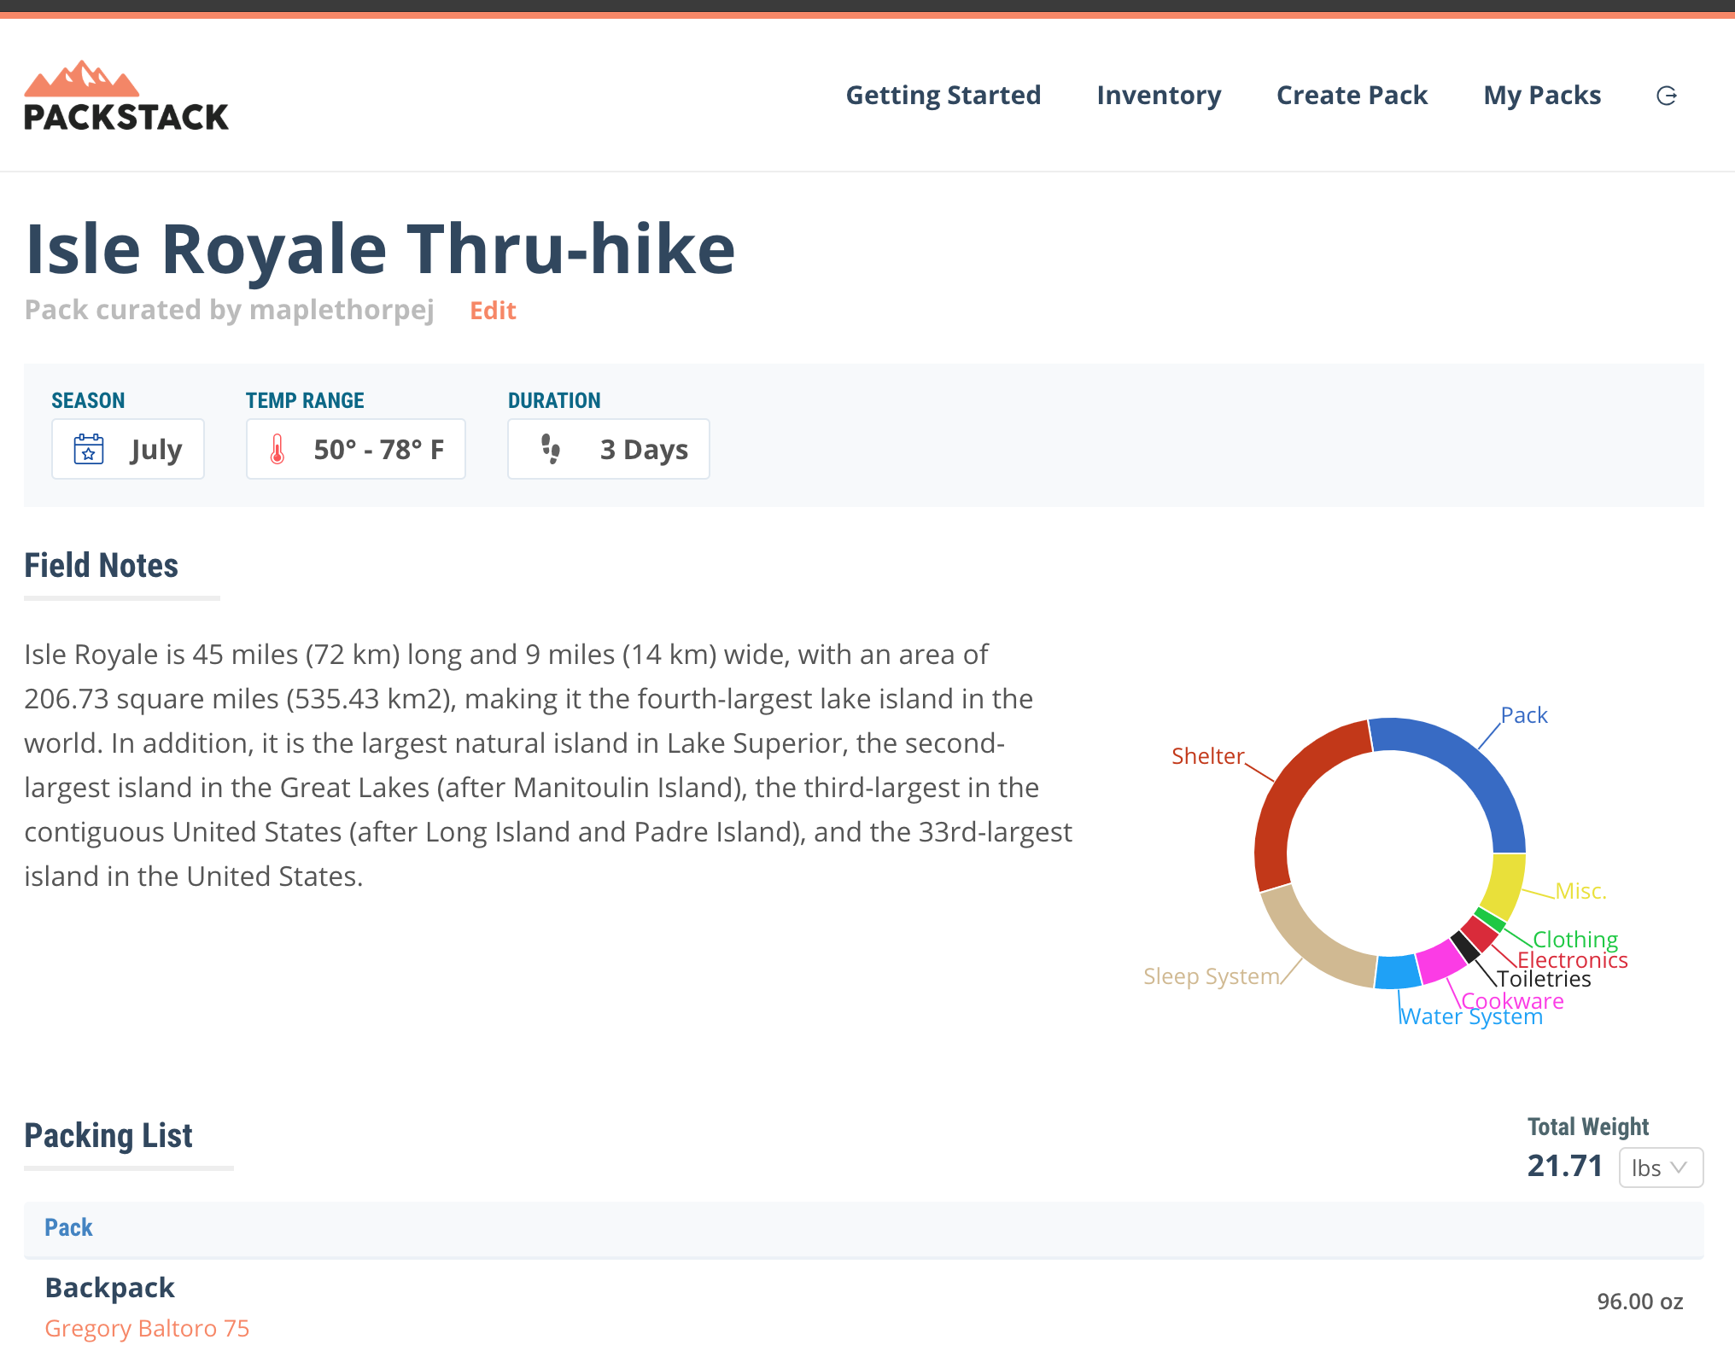Click the 3 Days duration value
The image size is (1735, 1357).
(x=644, y=449)
